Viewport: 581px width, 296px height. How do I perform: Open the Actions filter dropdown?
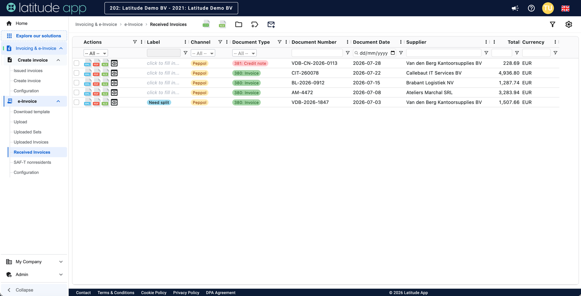coord(95,53)
